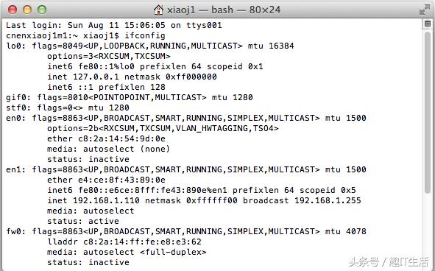This screenshot has width=435, height=271.
Task: Click the fw0 lladdr value
Action: (142, 242)
